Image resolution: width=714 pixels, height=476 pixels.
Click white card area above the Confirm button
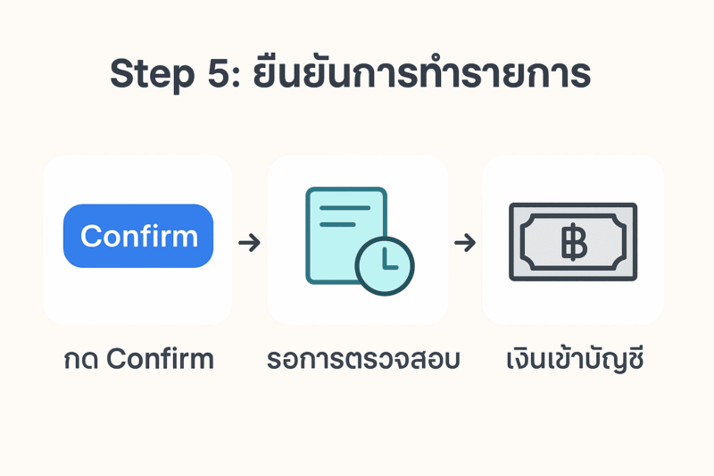click(137, 179)
